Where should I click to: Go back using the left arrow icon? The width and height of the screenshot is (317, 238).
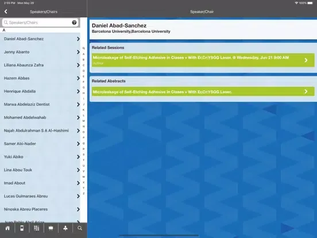(6, 11)
